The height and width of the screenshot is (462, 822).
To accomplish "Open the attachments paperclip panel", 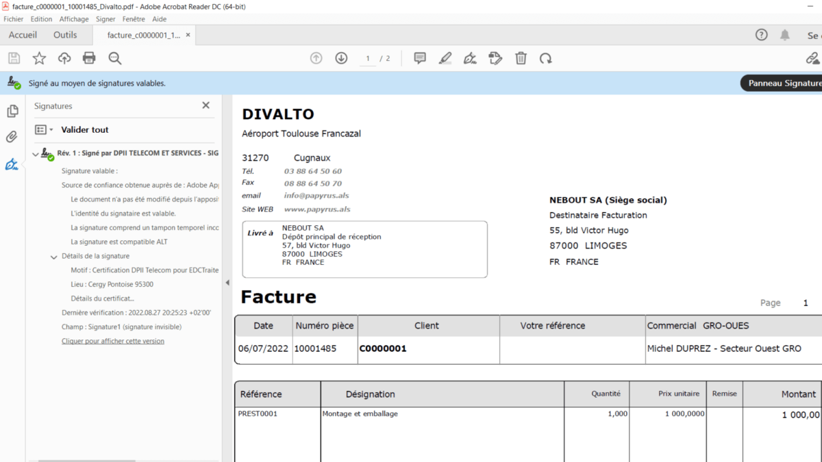I will [12, 137].
